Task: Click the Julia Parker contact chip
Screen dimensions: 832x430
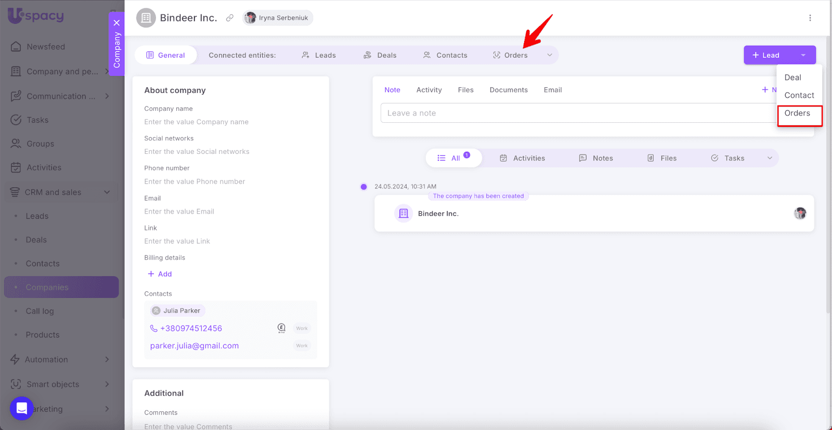Action: tap(177, 310)
